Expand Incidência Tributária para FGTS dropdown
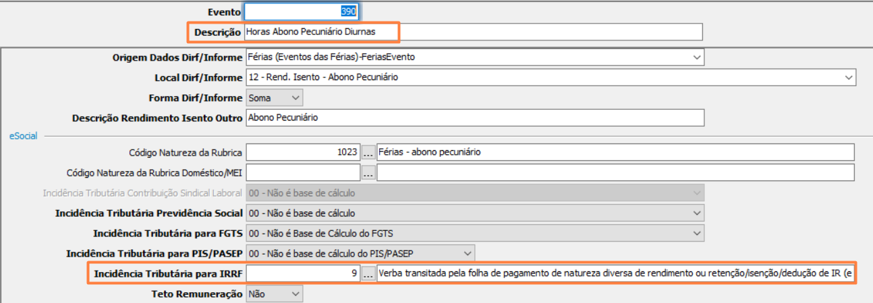Screen dimensions: 873x303 tap(697, 234)
